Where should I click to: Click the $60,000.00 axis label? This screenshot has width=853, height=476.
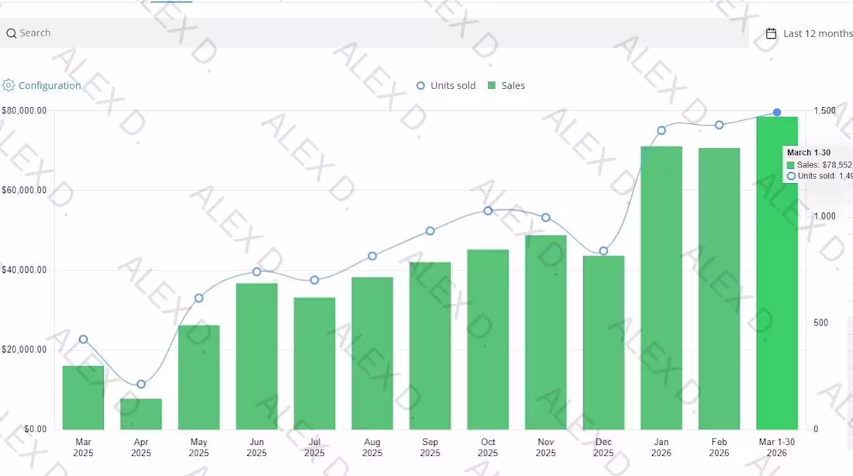[x=25, y=191]
